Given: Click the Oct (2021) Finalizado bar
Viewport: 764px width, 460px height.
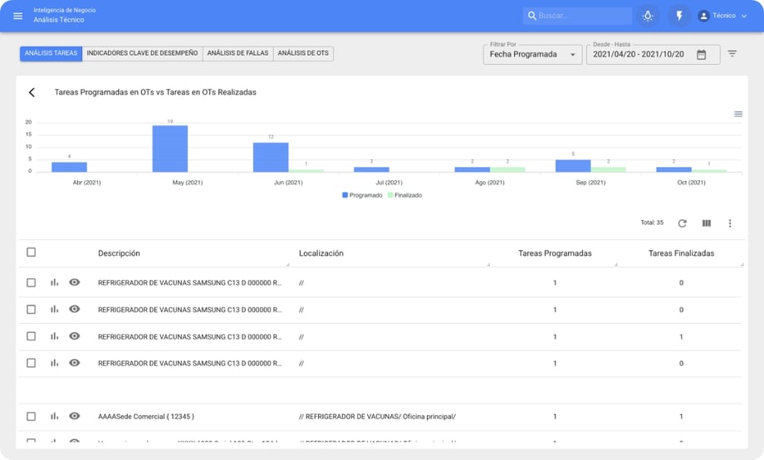Looking at the screenshot, I should pyautogui.click(x=709, y=170).
